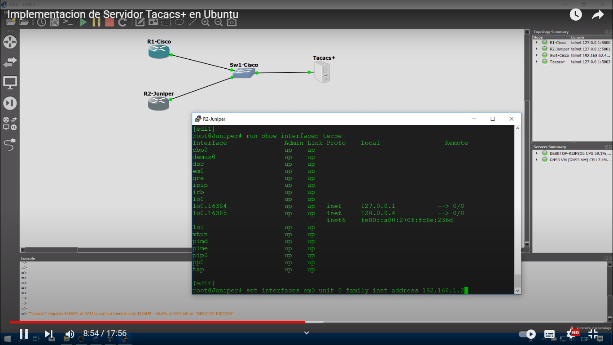This screenshot has width=613, height=345.
Task: Click the Watch later clock icon
Action: pyautogui.click(x=576, y=15)
